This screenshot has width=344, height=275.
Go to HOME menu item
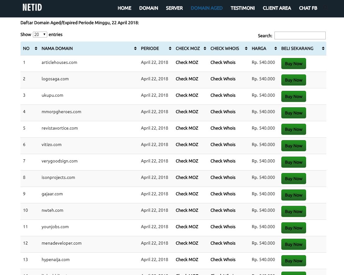(x=124, y=8)
